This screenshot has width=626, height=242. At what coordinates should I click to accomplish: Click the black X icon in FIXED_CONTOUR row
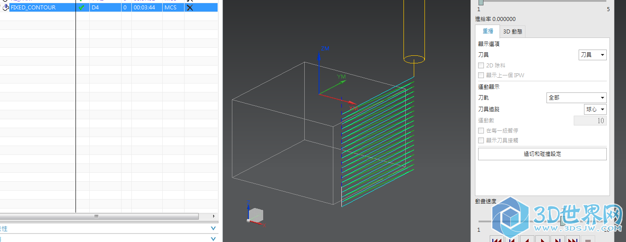pos(189,8)
